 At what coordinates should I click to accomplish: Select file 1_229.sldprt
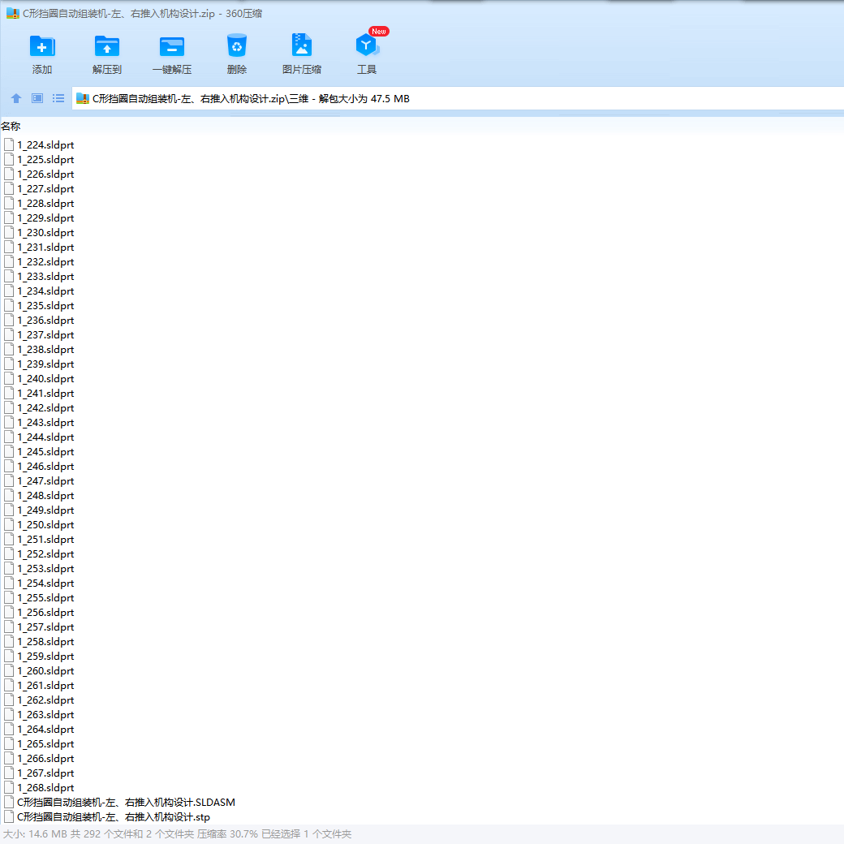click(x=45, y=218)
